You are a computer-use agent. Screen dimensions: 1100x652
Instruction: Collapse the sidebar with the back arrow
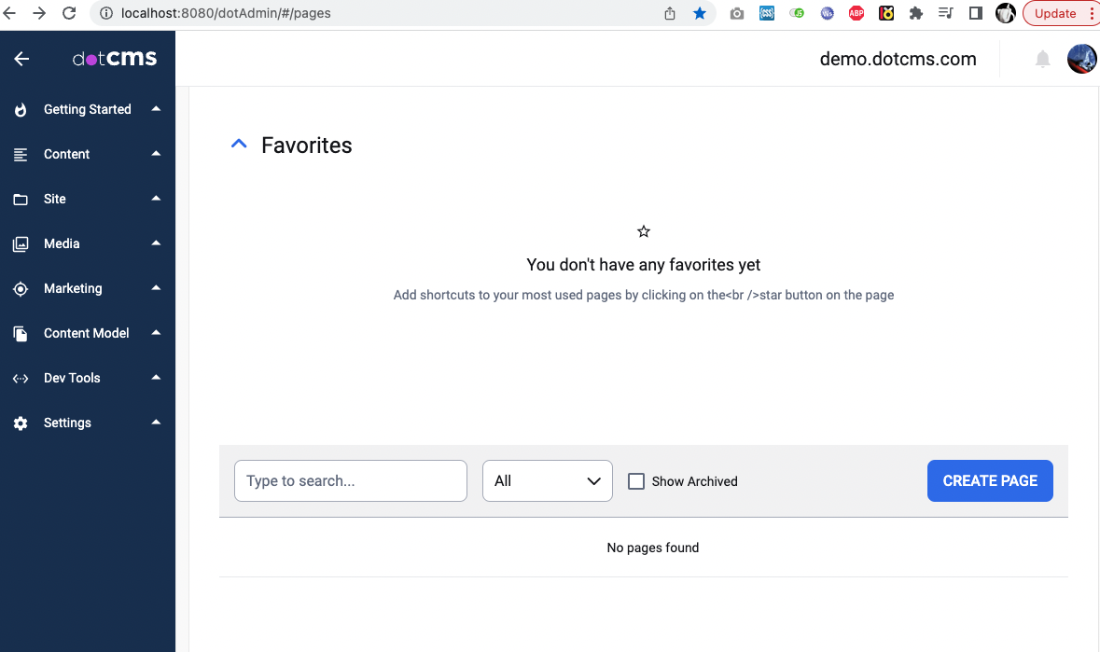point(21,59)
